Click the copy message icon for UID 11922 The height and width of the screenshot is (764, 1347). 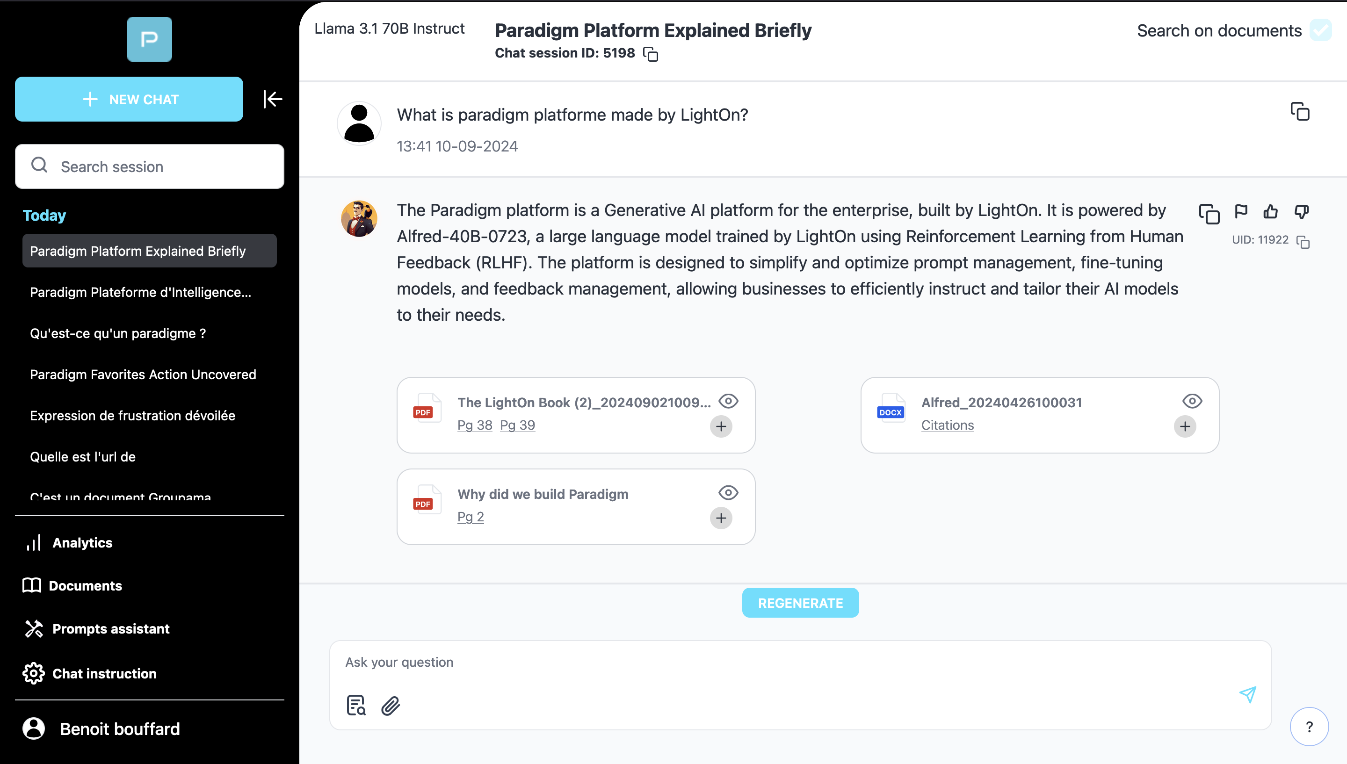coord(1304,241)
